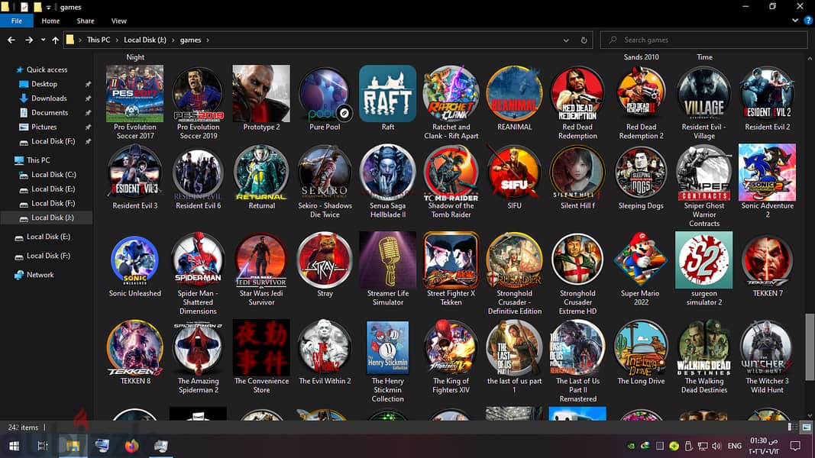
Task: Open surgeon simulator 2 icon
Action: tap(703, 260)
